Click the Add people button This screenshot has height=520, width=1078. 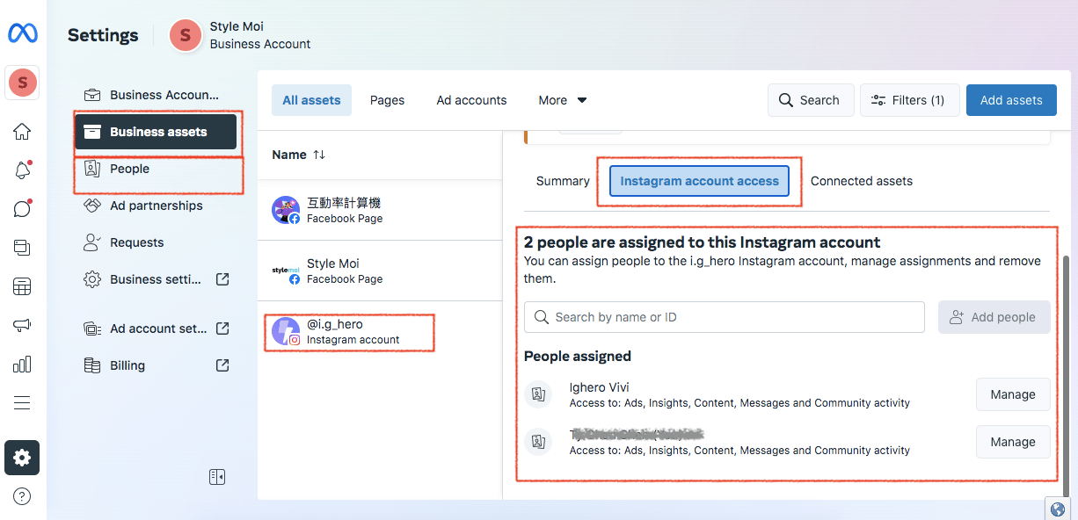point(994,317)
